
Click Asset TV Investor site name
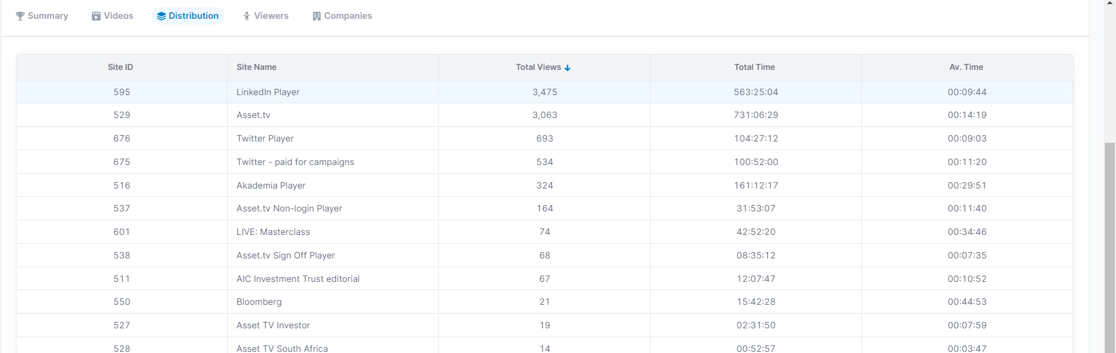coord(273,325)
